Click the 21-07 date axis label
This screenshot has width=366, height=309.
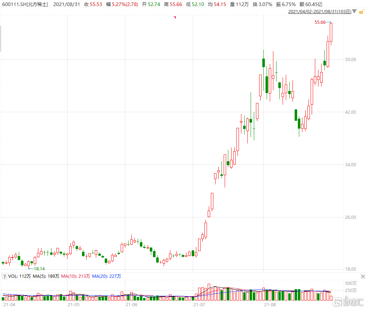pyautogui.click(x=199, y=305)
